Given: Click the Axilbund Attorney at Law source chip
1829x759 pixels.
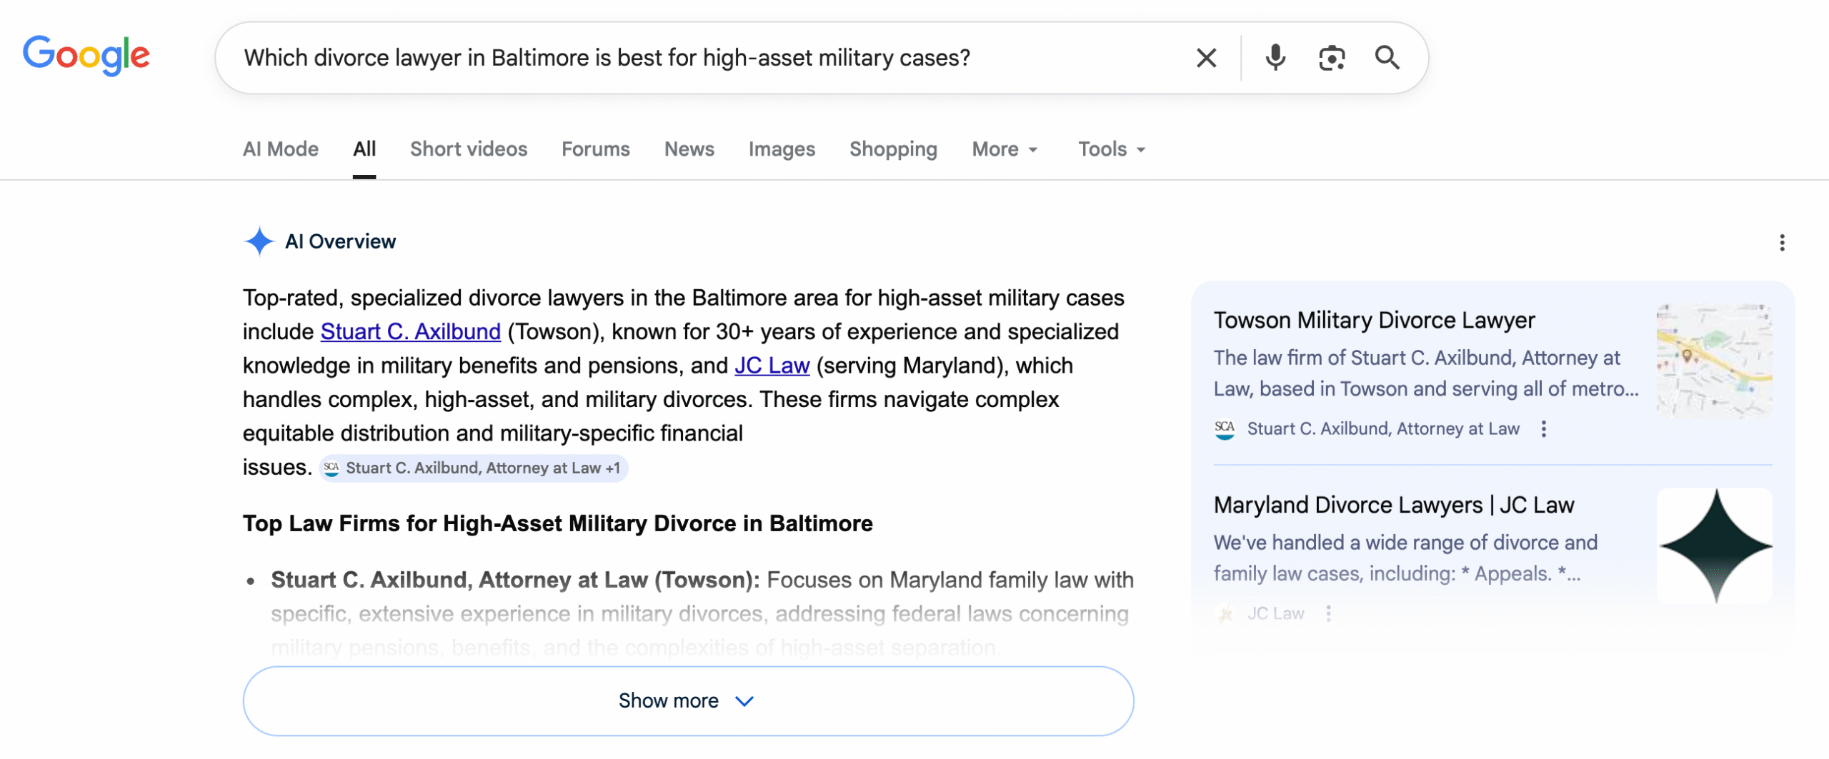Looking at the screenshot, I should [473, 468].
